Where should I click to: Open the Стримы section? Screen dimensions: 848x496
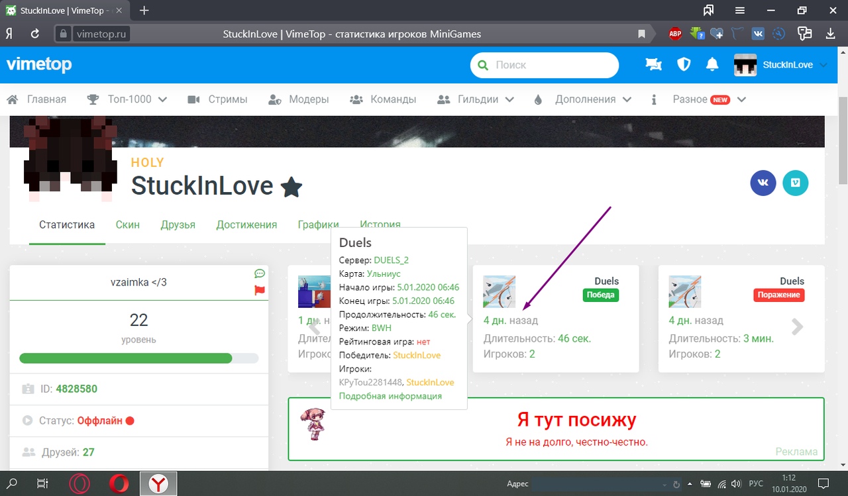[x=217, y=99]
